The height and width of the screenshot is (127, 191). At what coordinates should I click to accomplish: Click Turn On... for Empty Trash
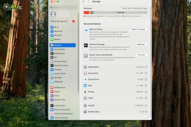(142, 55)
